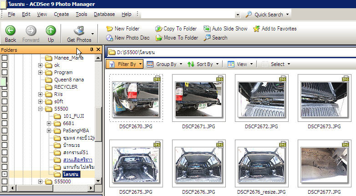The height and width of the screenshot is (196, 356).
Task: Open the Filter By dropdown
Action: pyautogui.click(x=124, y=64)
